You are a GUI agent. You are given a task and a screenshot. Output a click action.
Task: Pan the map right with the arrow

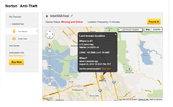pos(52,34)
